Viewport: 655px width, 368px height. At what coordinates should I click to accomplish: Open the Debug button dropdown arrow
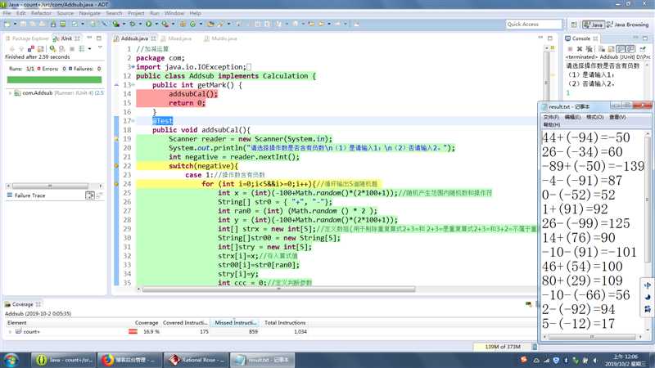point(140,24)
